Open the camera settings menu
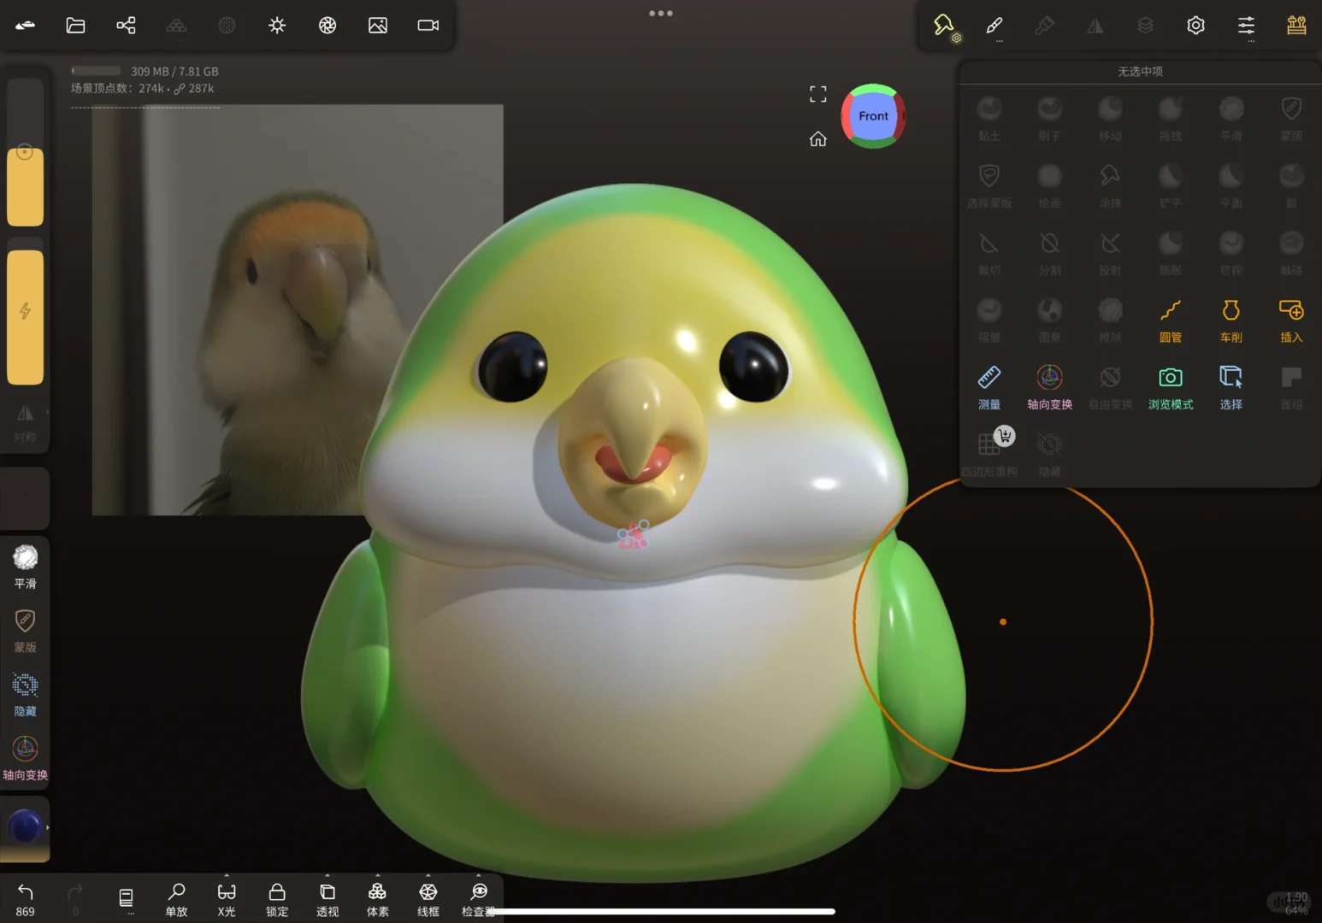The image size is (1322, 923). tap(428, 25)
